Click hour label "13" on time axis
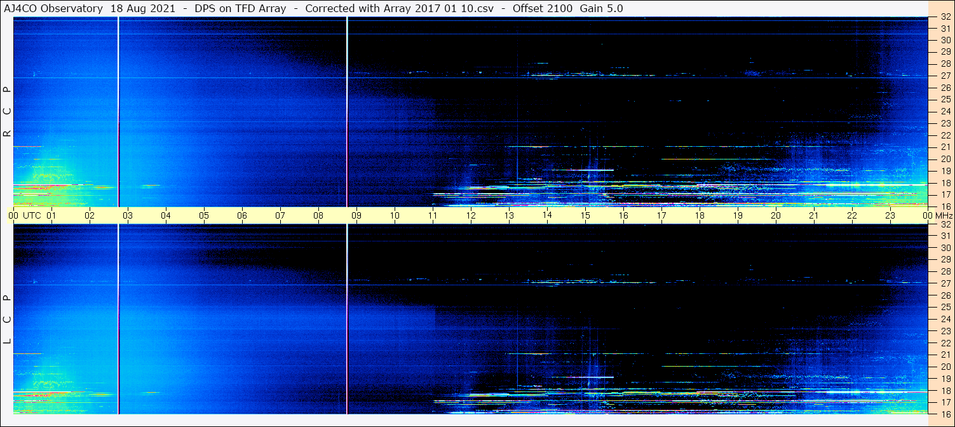Image resolution: width=955 pixels, height=427 pixels. (x=509, y=215)
